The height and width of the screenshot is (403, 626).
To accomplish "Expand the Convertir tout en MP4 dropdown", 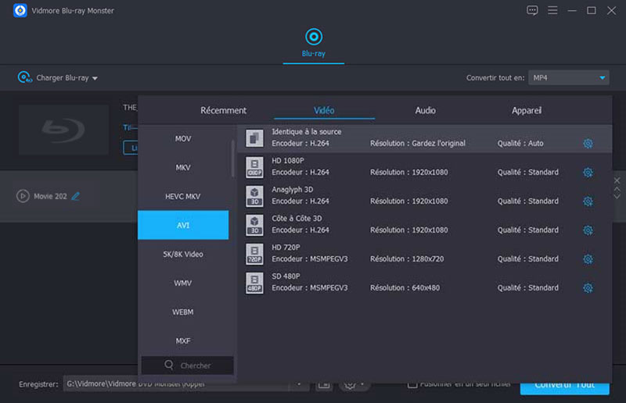I will point(602,78).
